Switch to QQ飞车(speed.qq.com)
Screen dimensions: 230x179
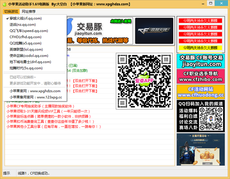pyautogui.click(x=34, y=31)
